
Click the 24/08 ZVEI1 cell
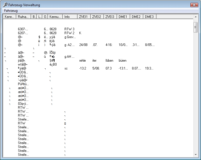pos(83,45)
